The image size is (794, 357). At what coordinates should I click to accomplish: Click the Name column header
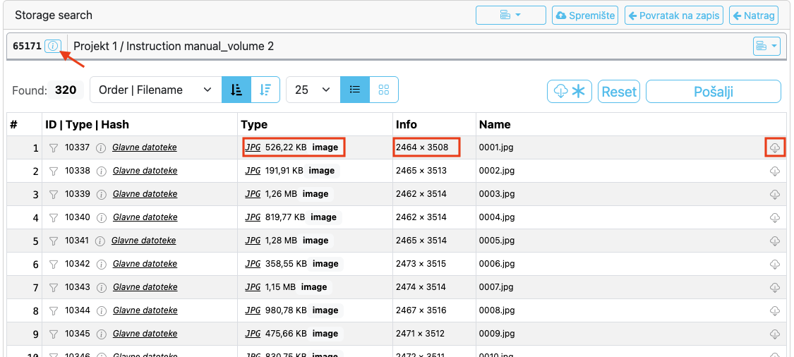[x=495, y=125]
